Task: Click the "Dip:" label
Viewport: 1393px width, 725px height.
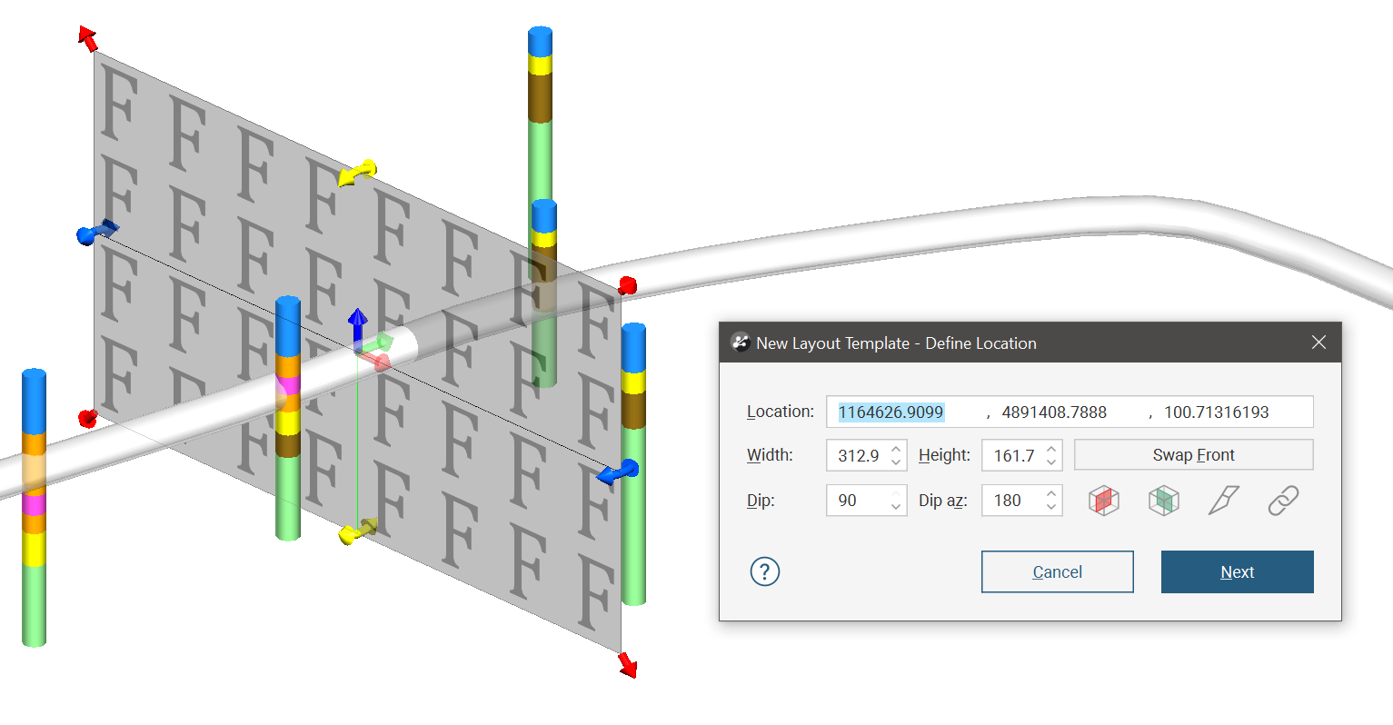Action: (x=761, y=501)
